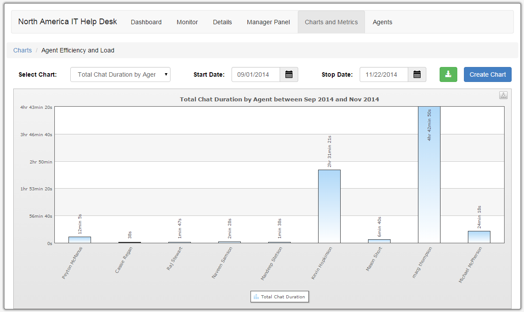This screenshot has height=312, width=524.
Task: Switch to the Dashboard tab
Action: [146, 22]
